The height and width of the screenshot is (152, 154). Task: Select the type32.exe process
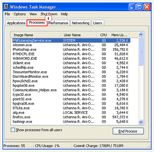pyautogui.click(x=71, y=95)
